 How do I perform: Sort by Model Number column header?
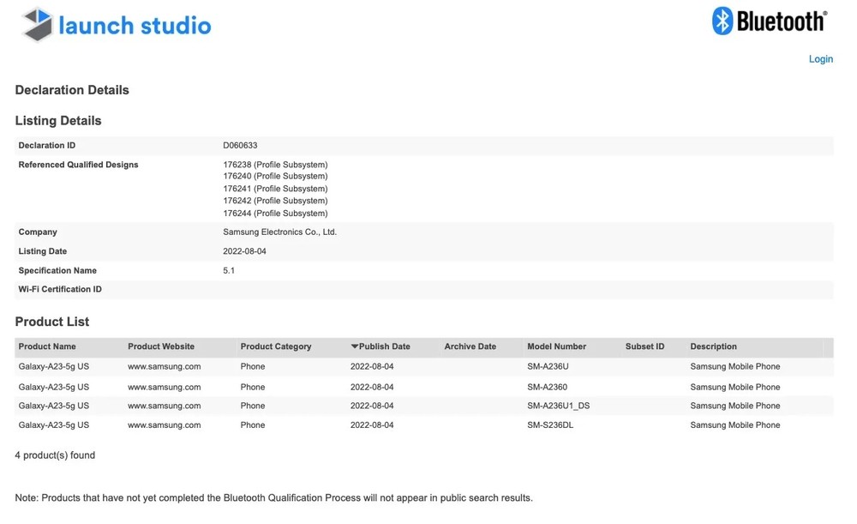(556, 346)
